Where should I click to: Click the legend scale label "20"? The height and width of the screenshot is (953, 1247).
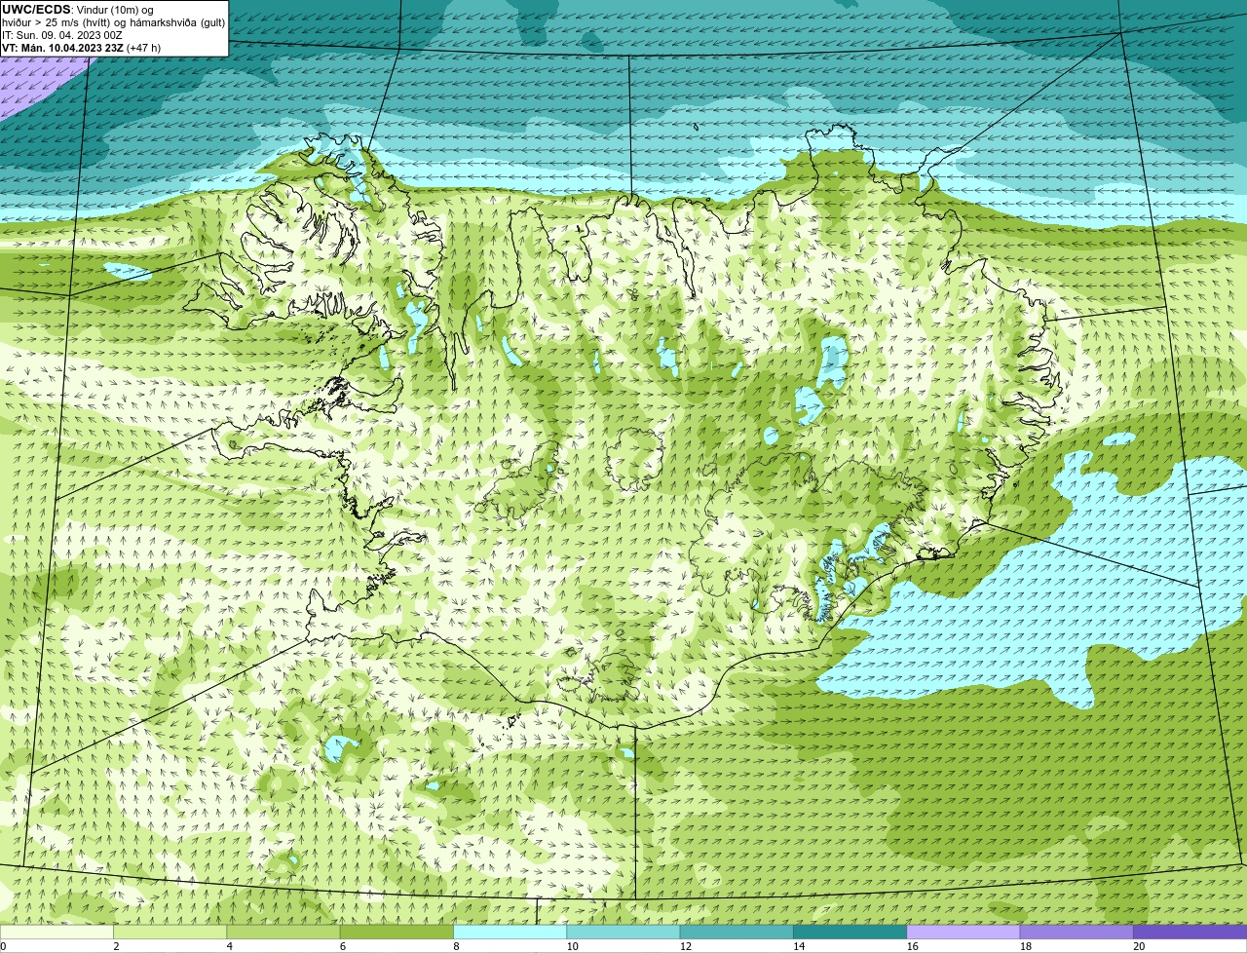pyautogui.click(x=1139, y=946)
